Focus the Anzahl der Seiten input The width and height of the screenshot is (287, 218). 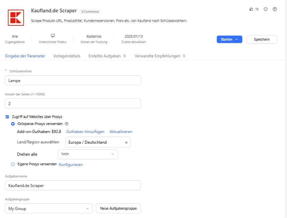pos(73,104)
